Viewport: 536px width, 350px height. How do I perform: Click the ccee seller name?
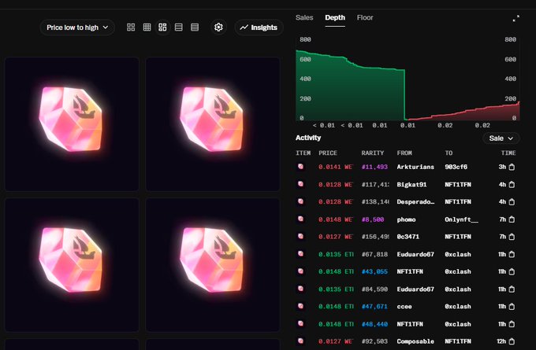coord(404,307)
